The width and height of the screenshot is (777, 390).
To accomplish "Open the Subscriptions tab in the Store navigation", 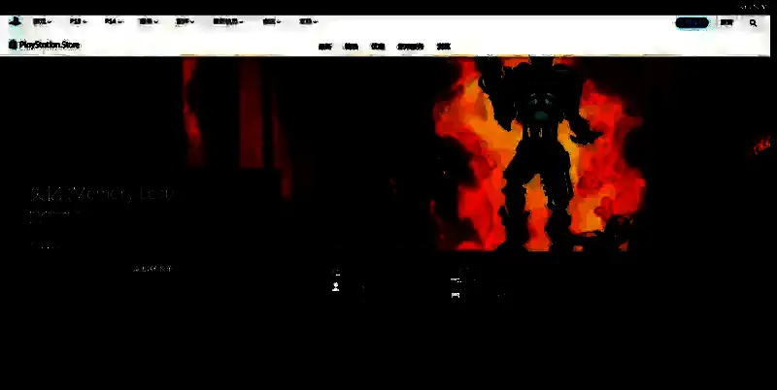I will 411,46.
